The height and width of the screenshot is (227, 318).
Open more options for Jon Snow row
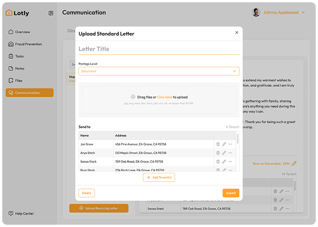[230, 144]
